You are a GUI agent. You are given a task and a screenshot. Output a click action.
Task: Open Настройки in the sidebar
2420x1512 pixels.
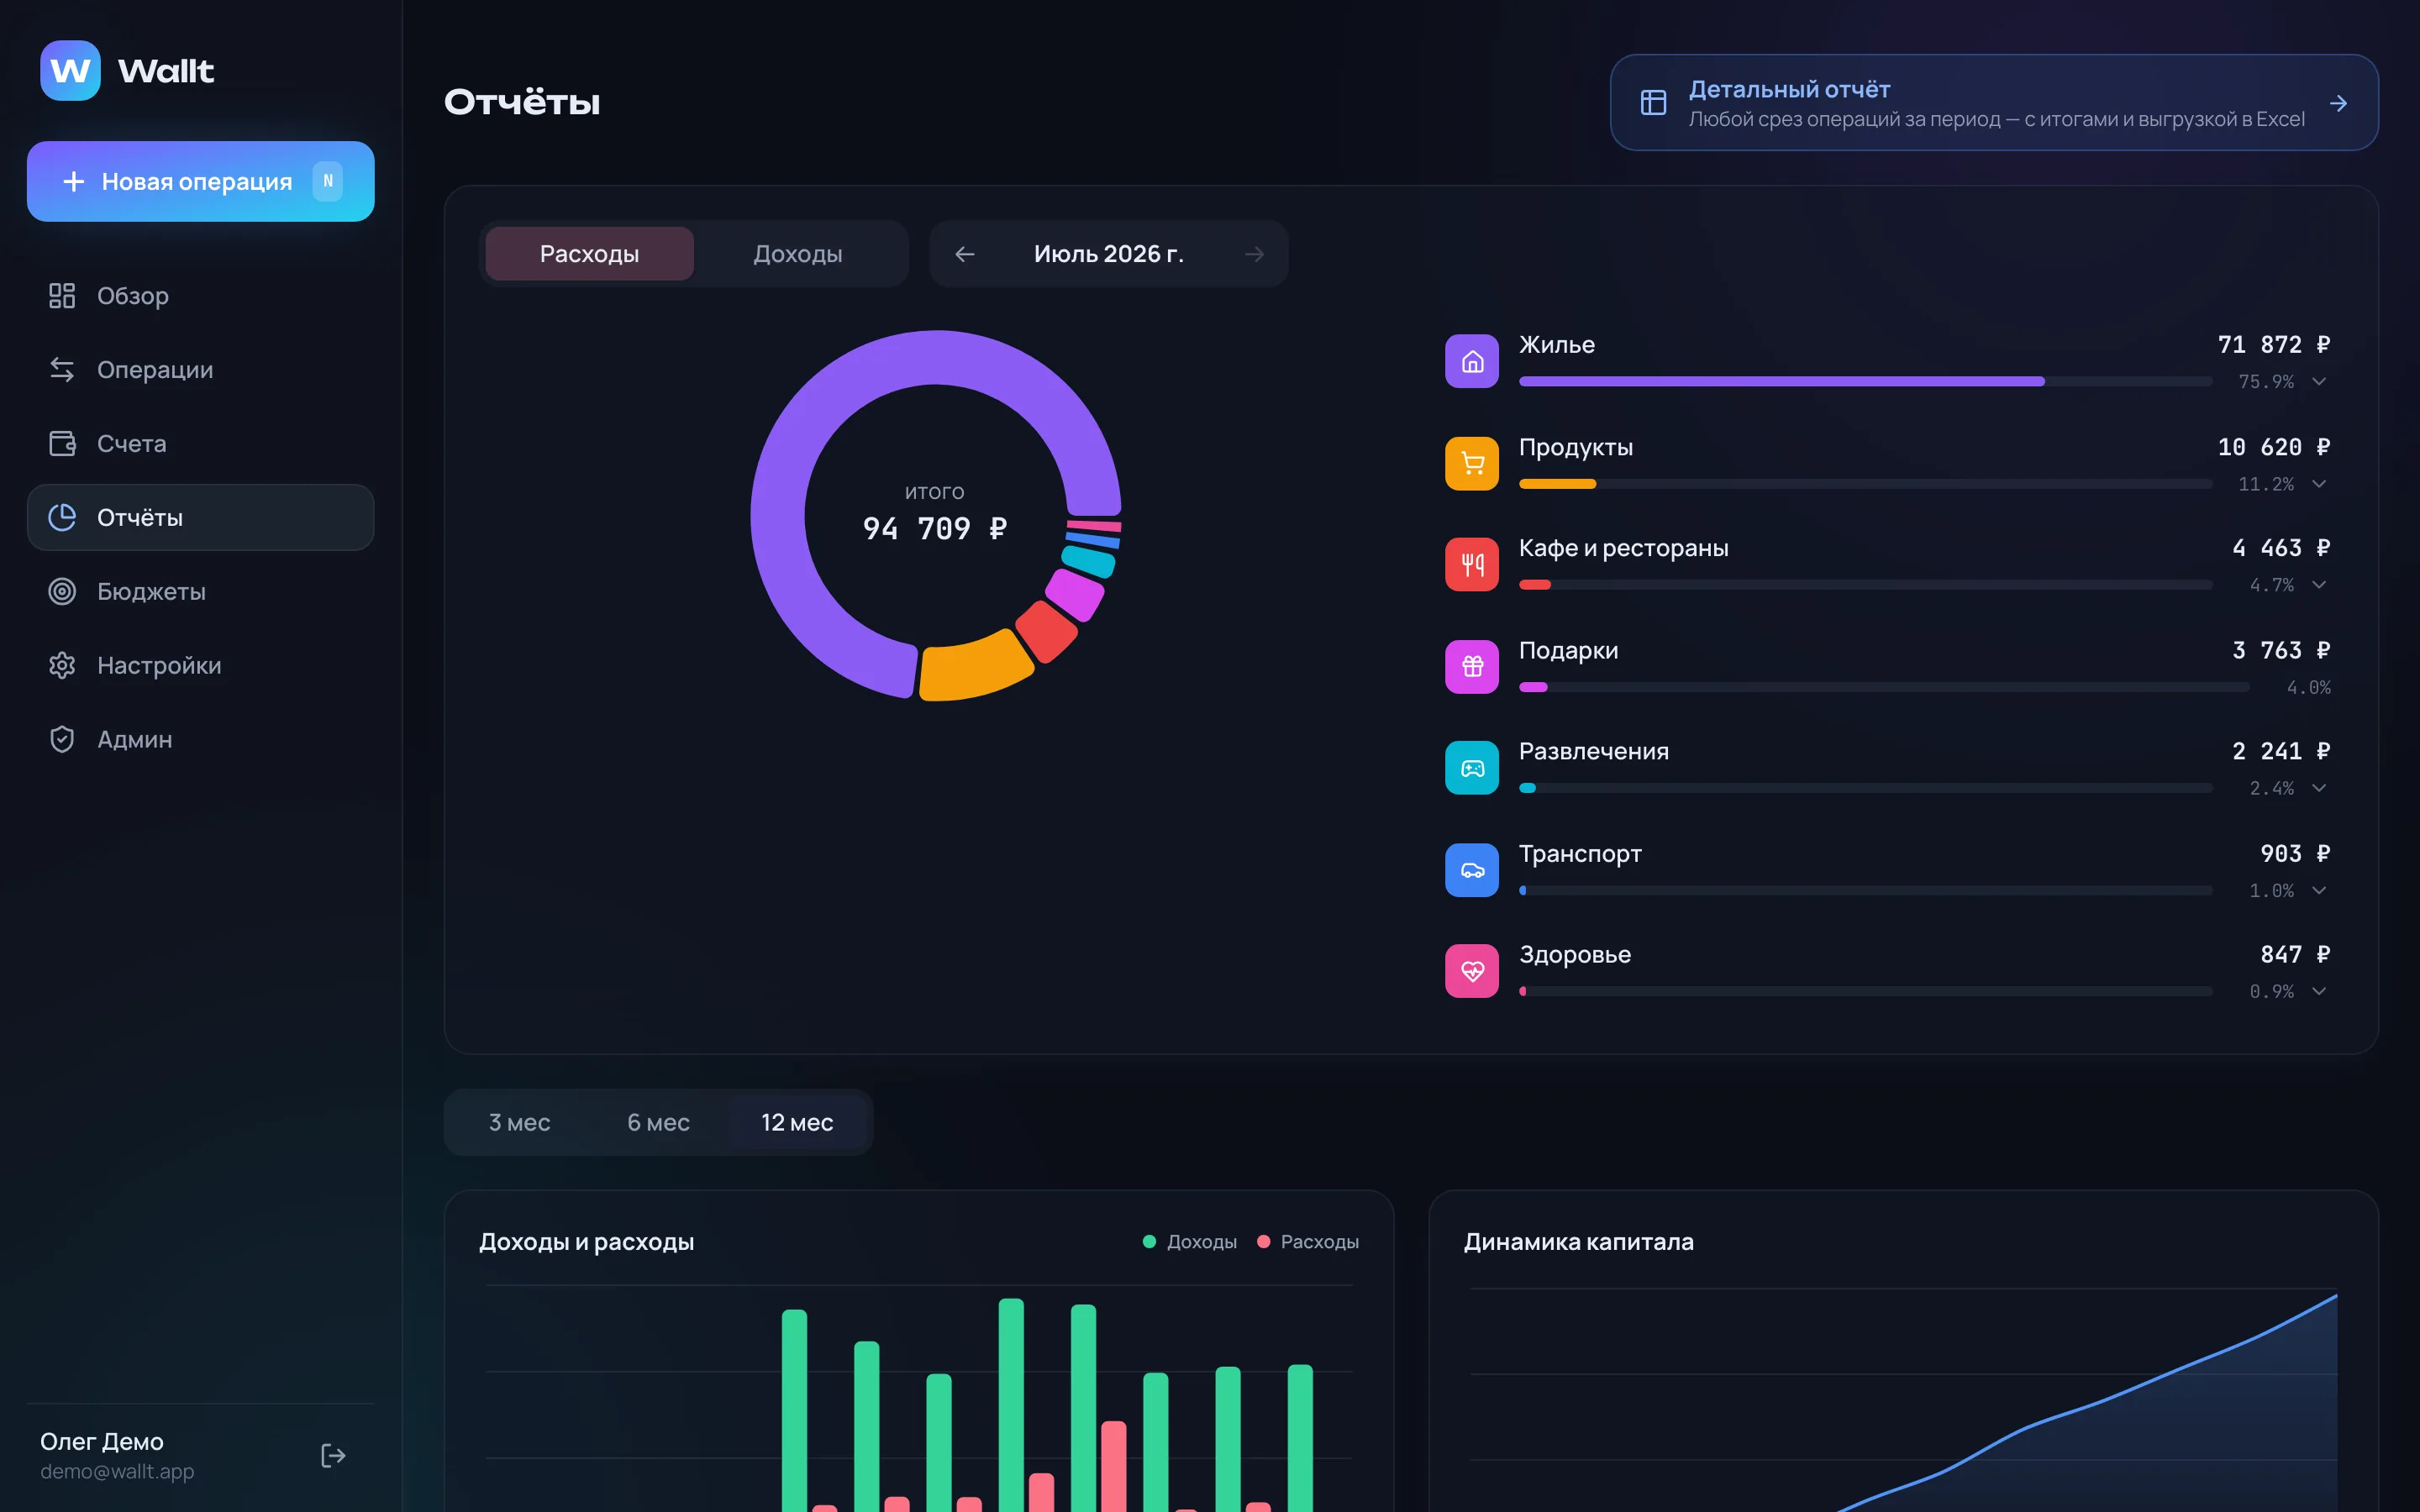pyautogui.click(x=200, y=666)
